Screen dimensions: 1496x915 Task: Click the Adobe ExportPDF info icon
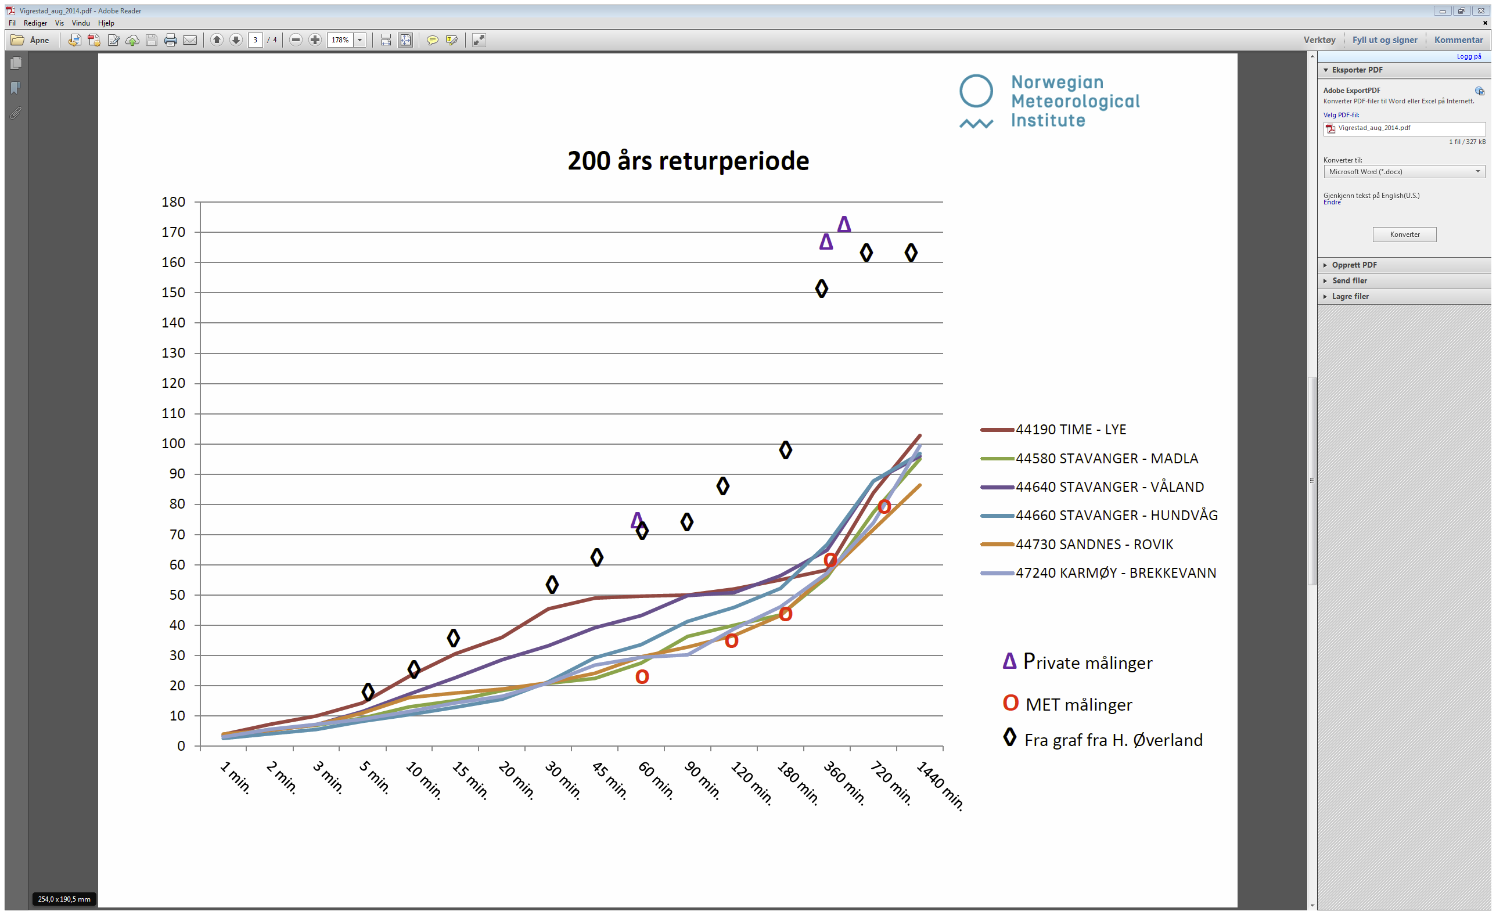(1480, 91)
